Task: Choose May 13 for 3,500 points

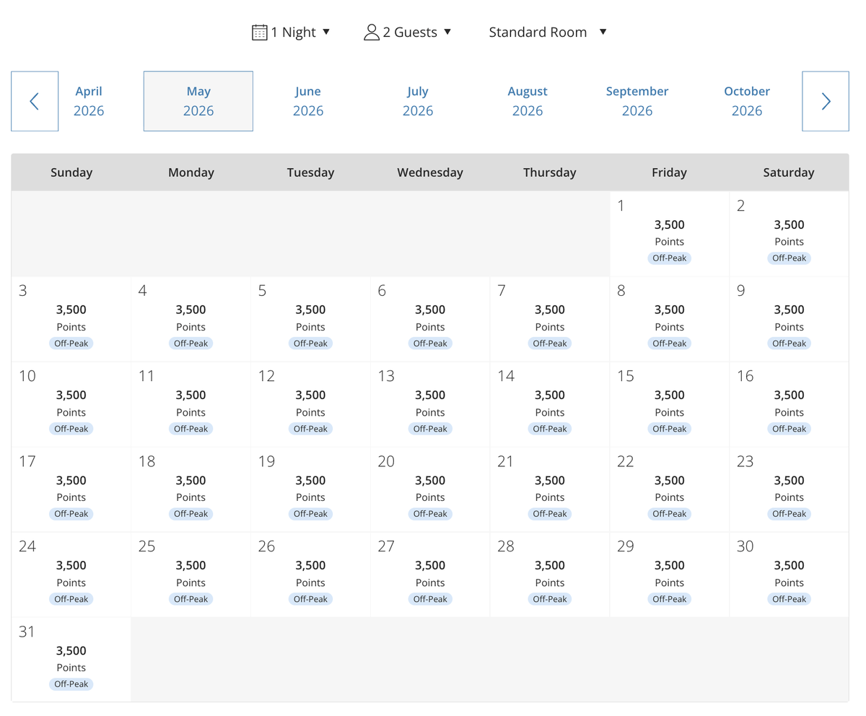Action: point(430,404)
